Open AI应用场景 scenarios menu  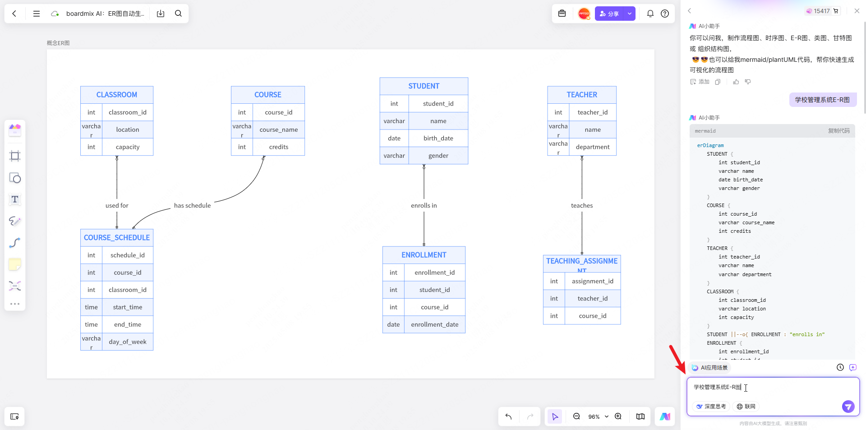click(x=710, y=368)
